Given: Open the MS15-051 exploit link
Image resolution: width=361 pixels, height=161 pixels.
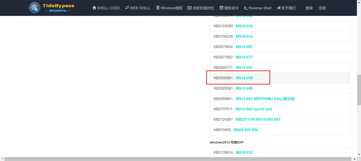Looking at the screenshot, I should pos(244,68).
